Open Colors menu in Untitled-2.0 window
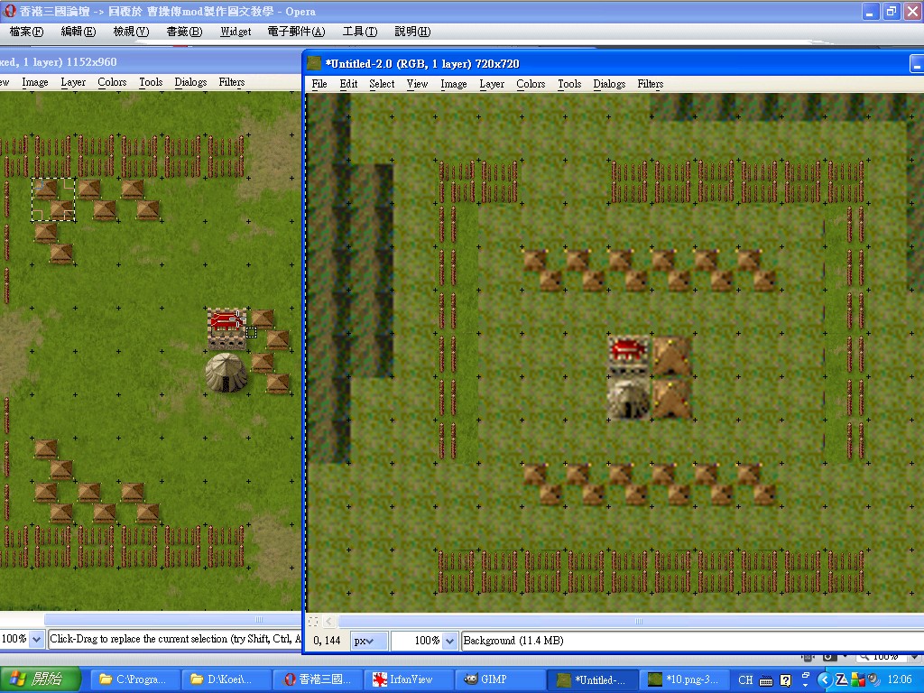Viewport: 924px width, 693px height. (x=531, y=84)
